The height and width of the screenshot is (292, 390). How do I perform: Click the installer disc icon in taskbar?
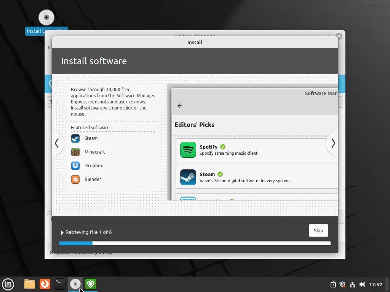coord(75,284)
